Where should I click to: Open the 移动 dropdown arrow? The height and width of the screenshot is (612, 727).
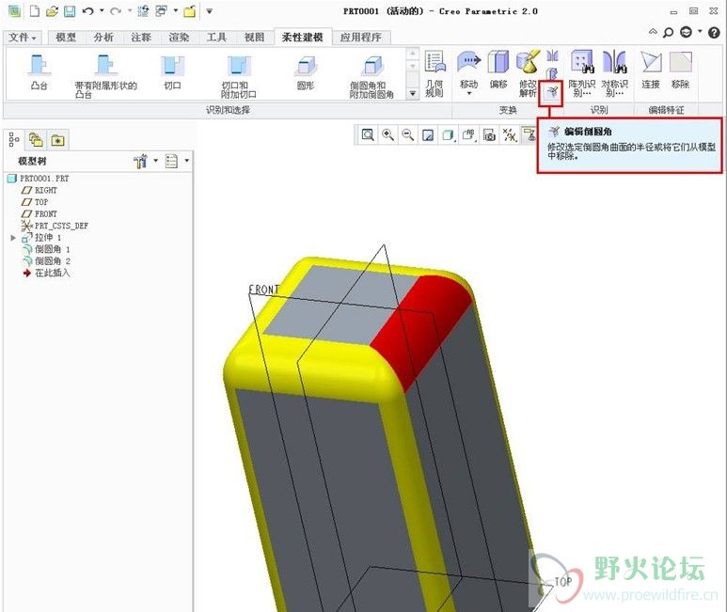[x=468, y=93]
